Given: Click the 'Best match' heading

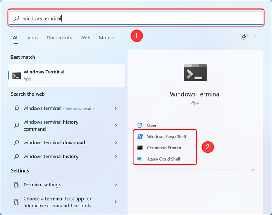Looking at the screenshot, I should (23, 57).
